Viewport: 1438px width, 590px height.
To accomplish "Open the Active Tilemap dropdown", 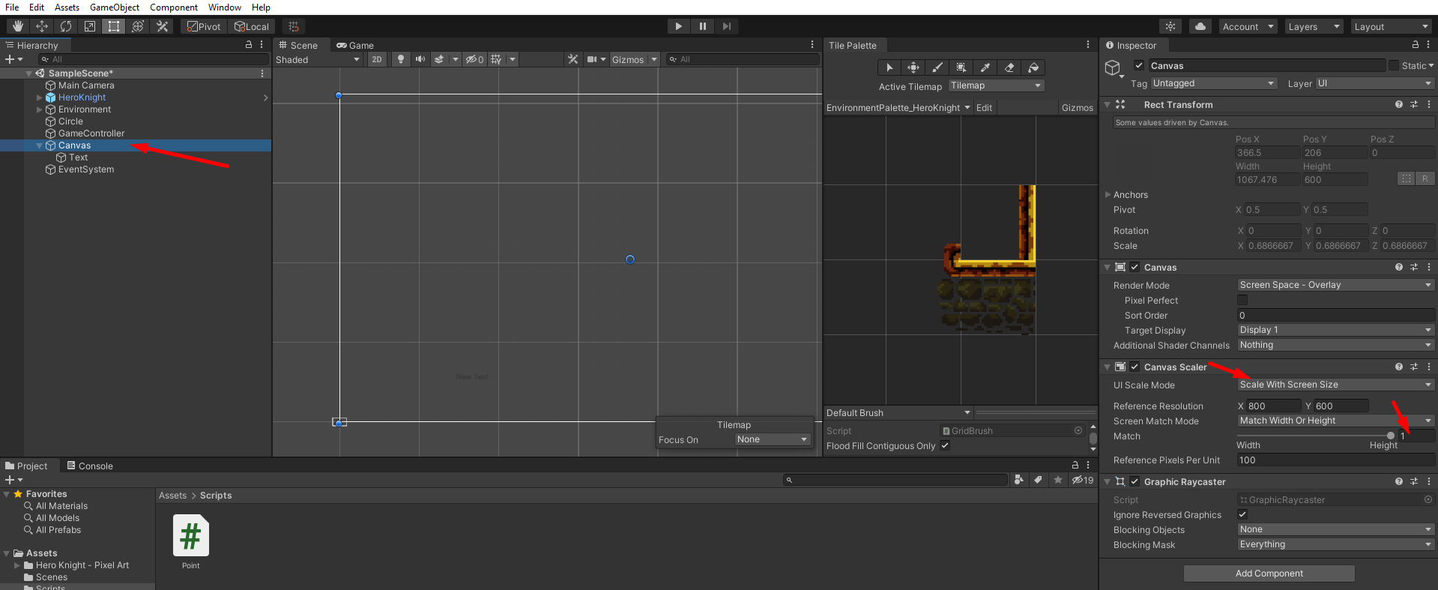I will (x=996, y=85).
